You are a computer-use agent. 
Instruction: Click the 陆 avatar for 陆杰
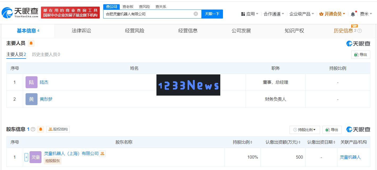click(x=31, y=82)
